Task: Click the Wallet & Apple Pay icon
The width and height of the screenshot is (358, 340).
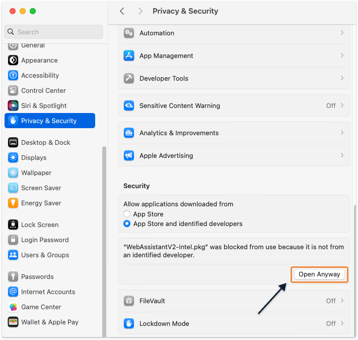Action: tap(13, 322)
